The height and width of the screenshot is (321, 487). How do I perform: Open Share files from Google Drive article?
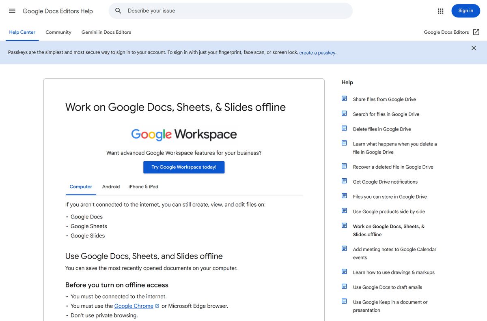tap(384, 99)
